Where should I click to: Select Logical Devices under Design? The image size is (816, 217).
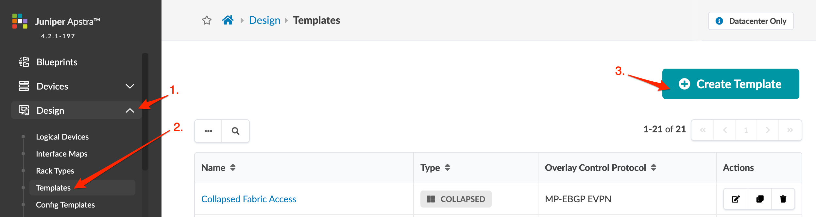coord(62,137)
